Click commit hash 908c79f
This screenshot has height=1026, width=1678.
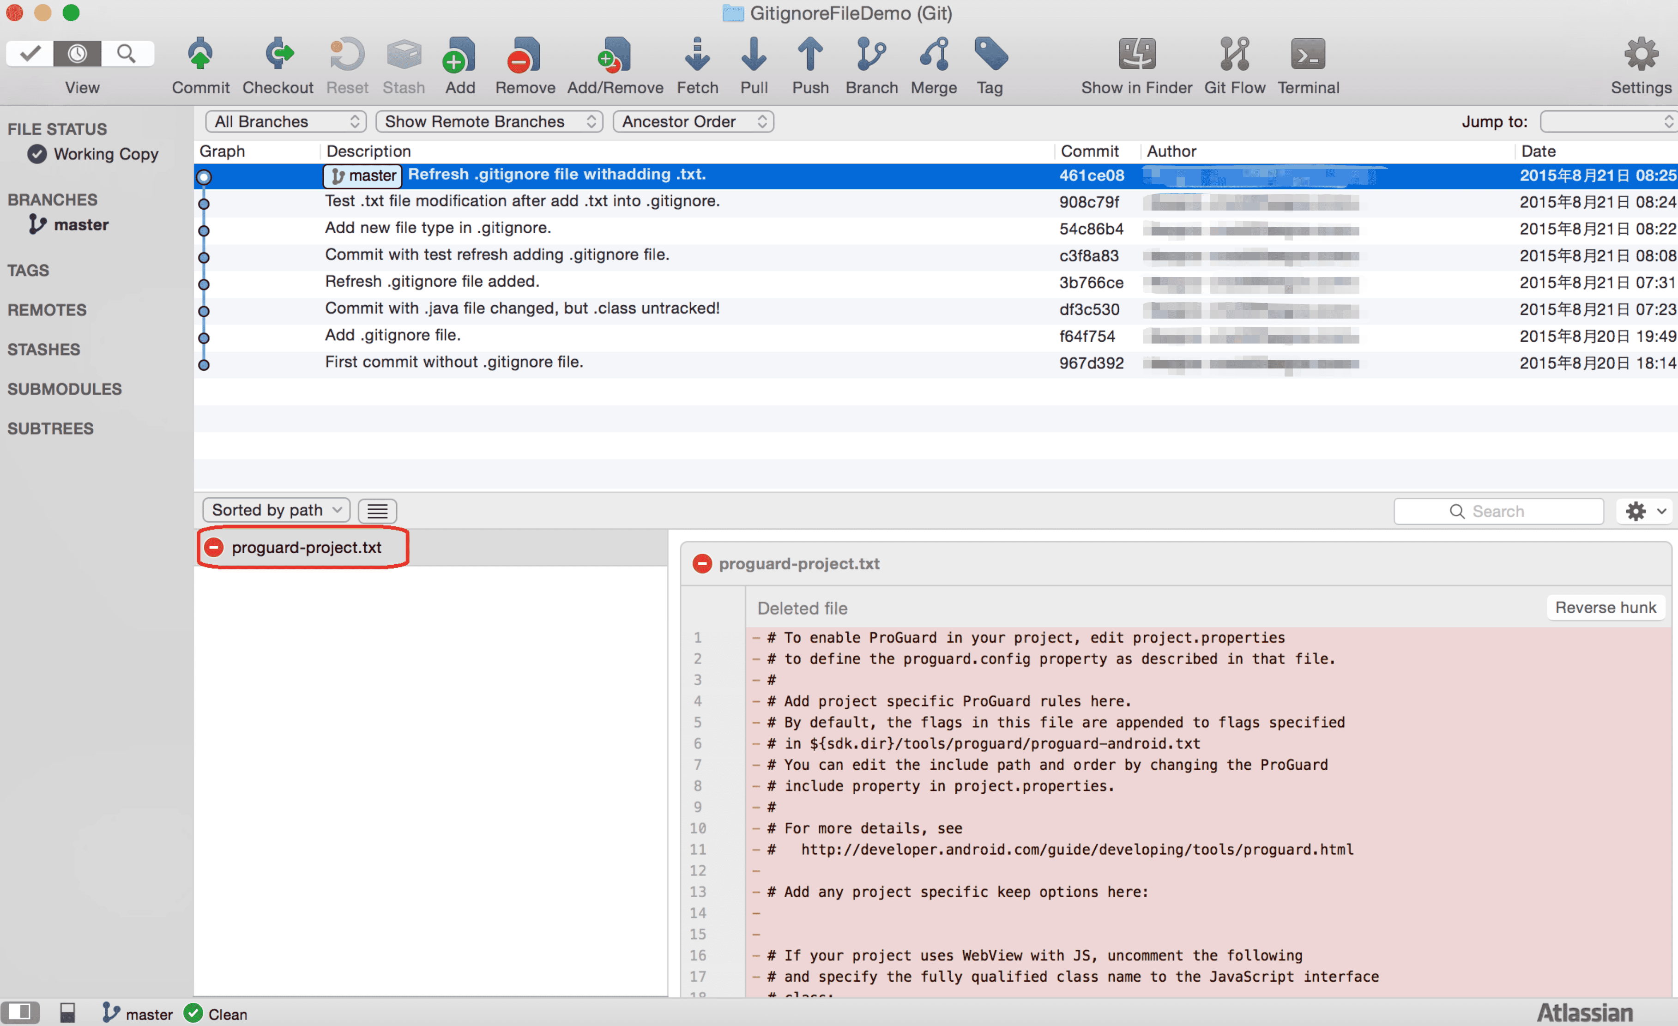(x=1089, y=202)
